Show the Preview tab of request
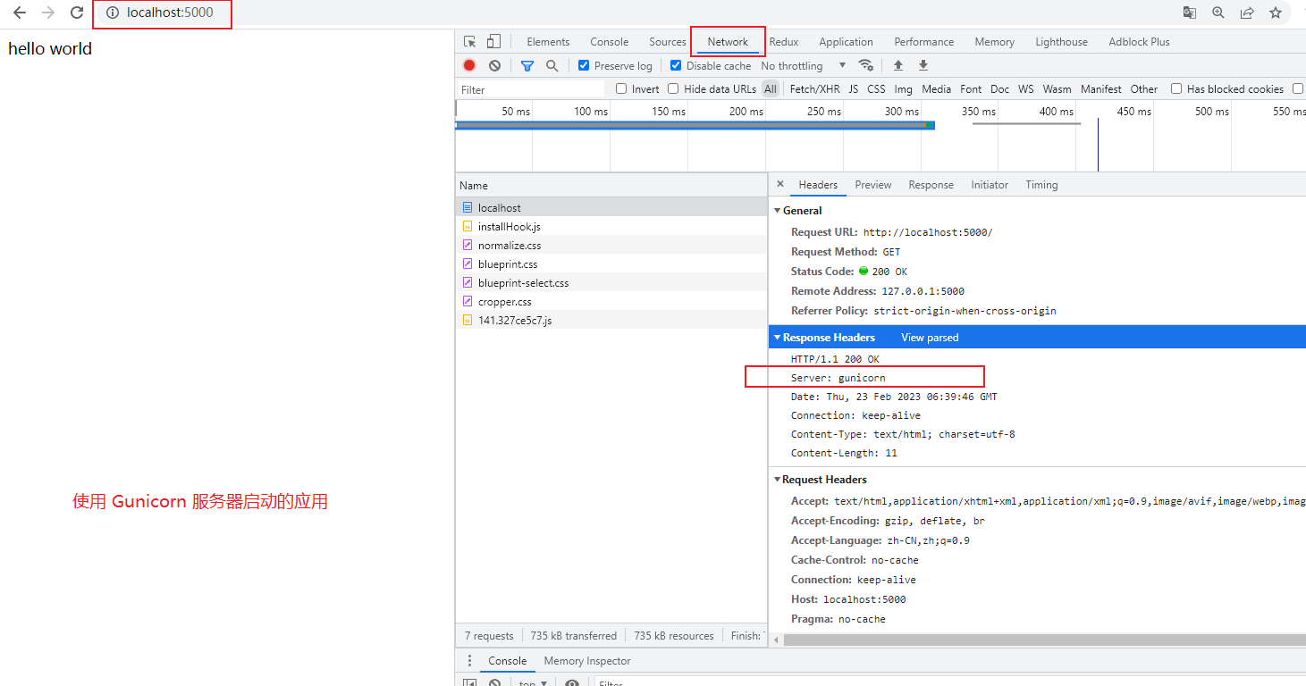 [x=872, y=185]
